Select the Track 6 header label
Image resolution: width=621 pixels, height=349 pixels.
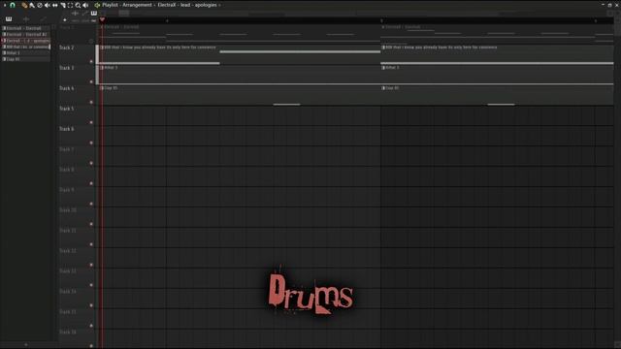tap(67, 129)
